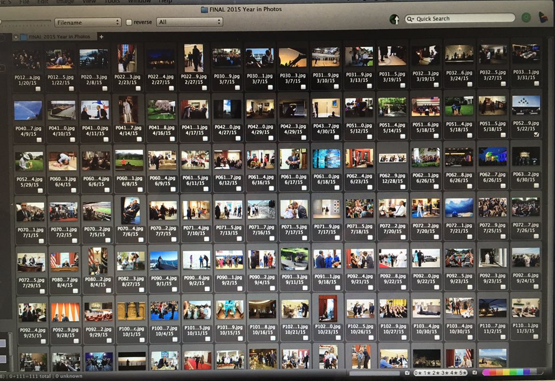The image size is (555, 381).
Task: Filter by 2 star rating
Action: coord(437,373)
